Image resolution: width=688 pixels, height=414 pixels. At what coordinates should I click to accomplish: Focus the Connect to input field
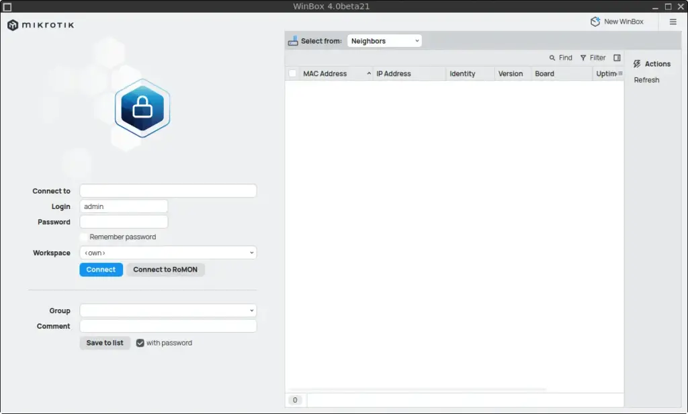(168, 191)
